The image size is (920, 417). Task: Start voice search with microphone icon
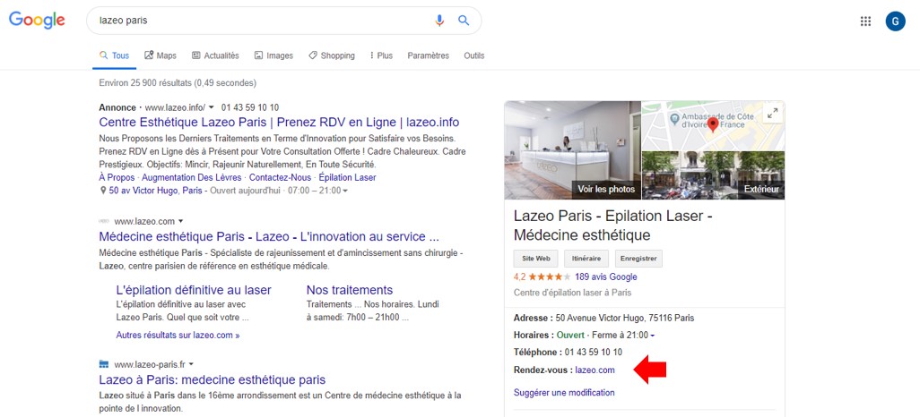pos(439,21)
